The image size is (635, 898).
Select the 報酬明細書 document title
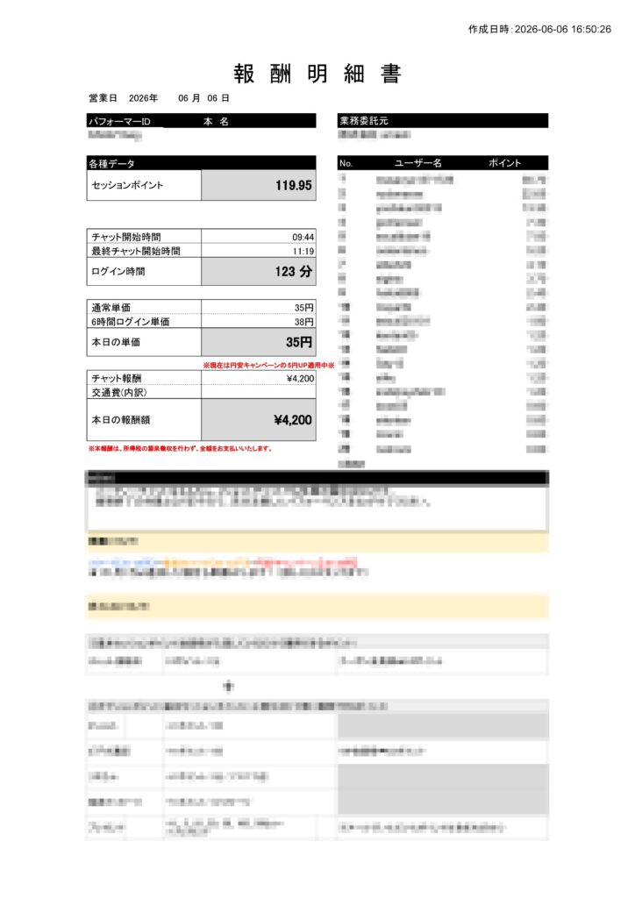click(317, 74)
